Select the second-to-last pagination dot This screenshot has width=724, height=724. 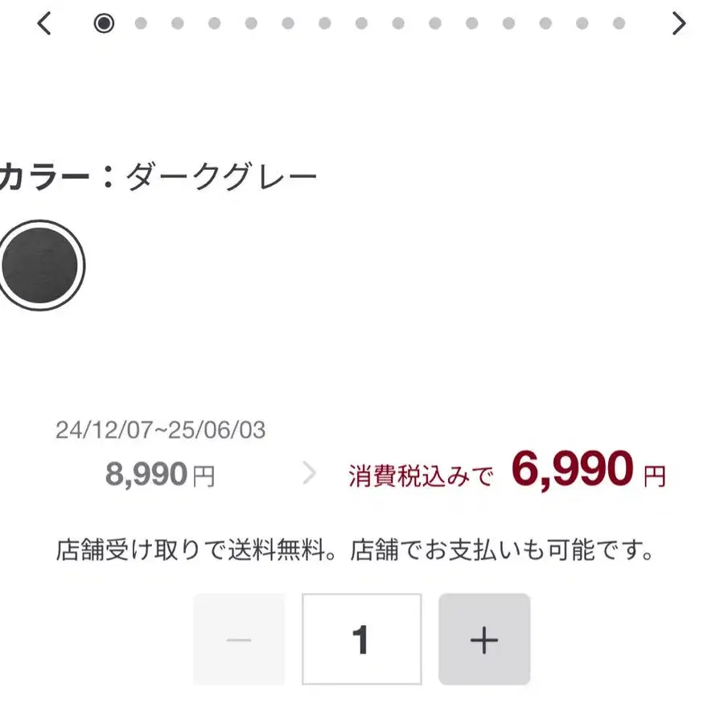pyautogui.click(x=582, y=23)
